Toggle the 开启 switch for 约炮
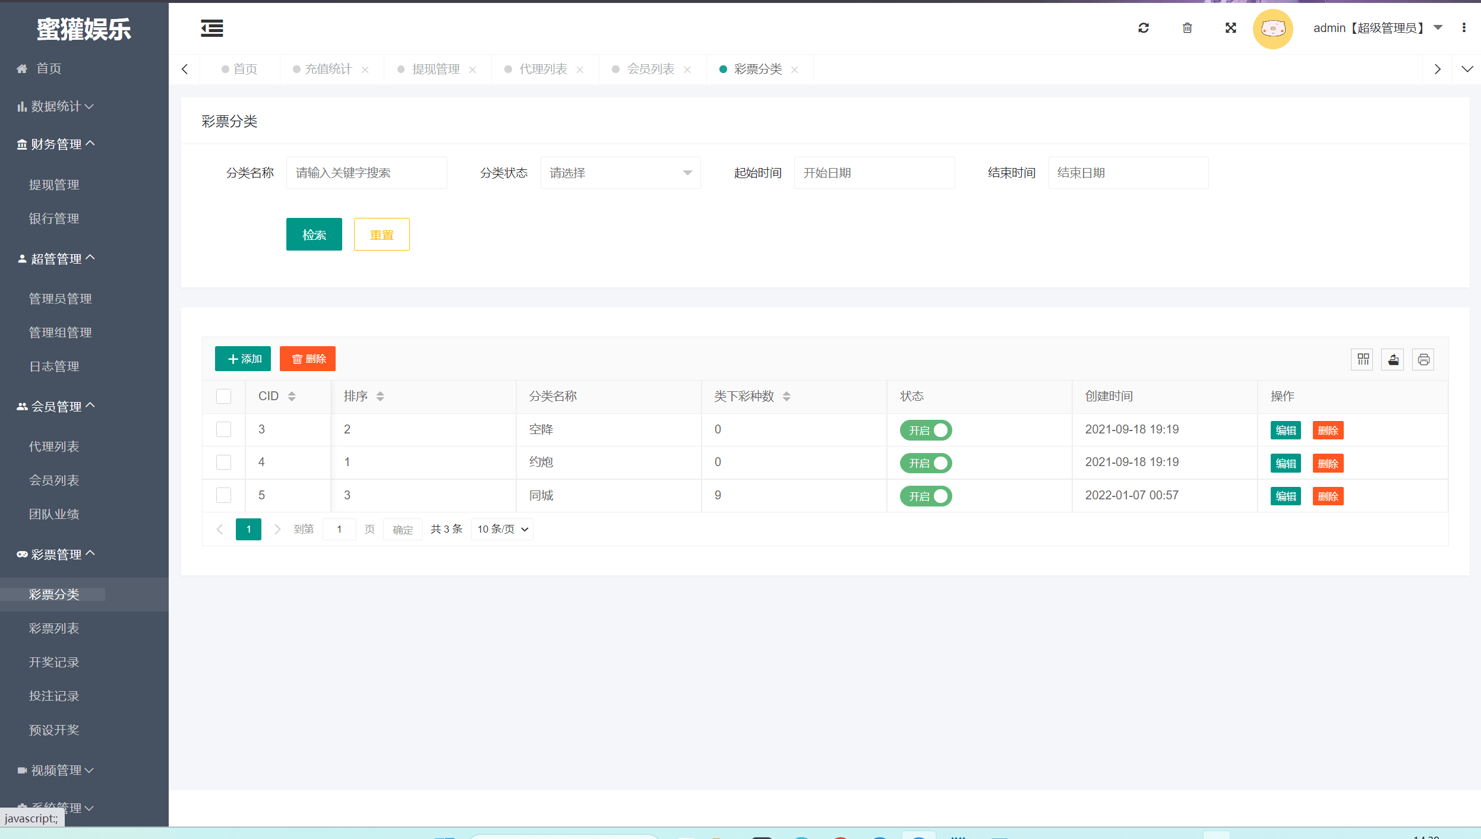Image resolution: width=1481 pixels, height=839 pixels. pos(926,463)
